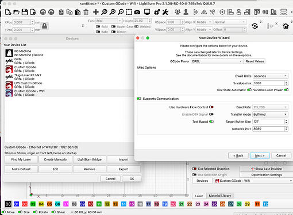Click the Show Last Position crosshair button
Screen dimensions: 293x215
267,169
